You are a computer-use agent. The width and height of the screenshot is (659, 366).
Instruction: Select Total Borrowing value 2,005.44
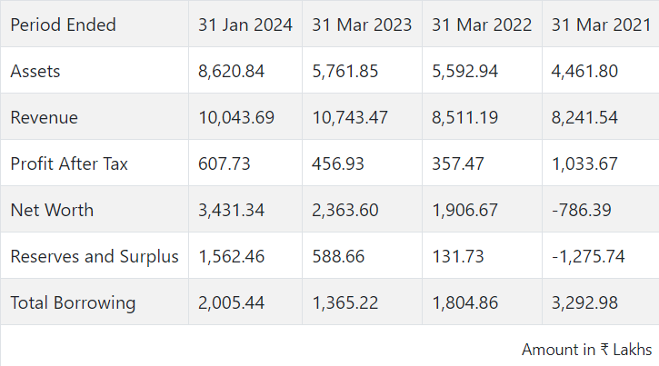tap(231, 302)
